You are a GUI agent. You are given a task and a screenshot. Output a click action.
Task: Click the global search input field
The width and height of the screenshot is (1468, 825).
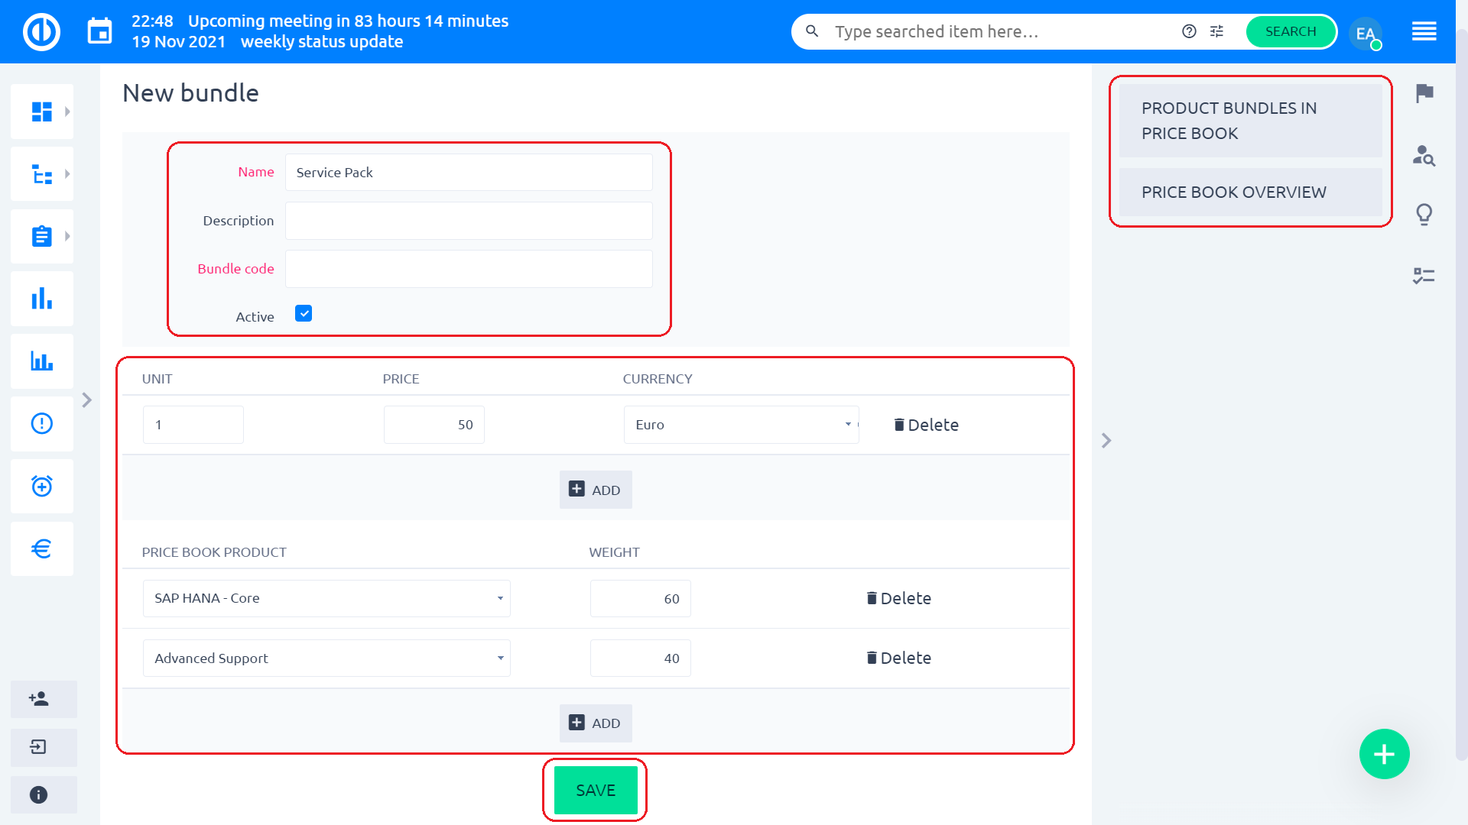(1002, 31)
